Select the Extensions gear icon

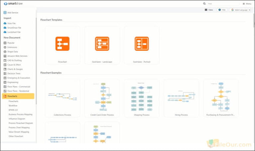pyautogui.click(x=5, y=47)
